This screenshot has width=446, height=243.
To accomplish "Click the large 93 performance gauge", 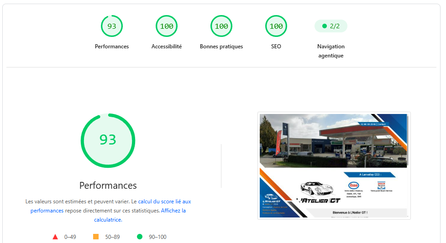I will [x=108, y=141].
